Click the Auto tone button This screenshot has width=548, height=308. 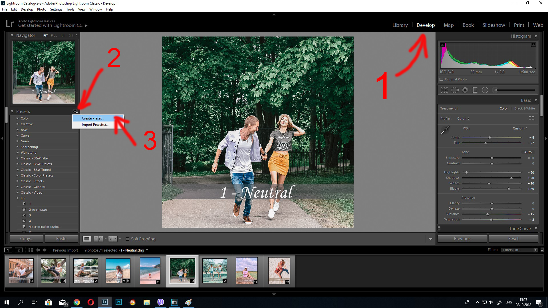(528, 152)
